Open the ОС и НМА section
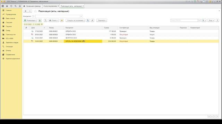222x124 pixels. pyautogui.click(x=9, y=39)
